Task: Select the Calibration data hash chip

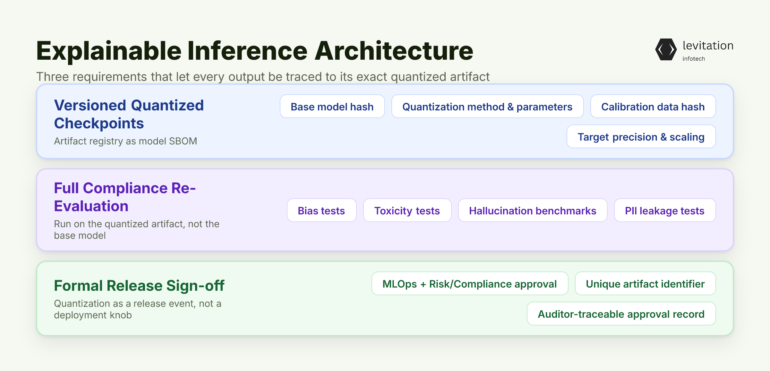Action: [x=653, y=106]
